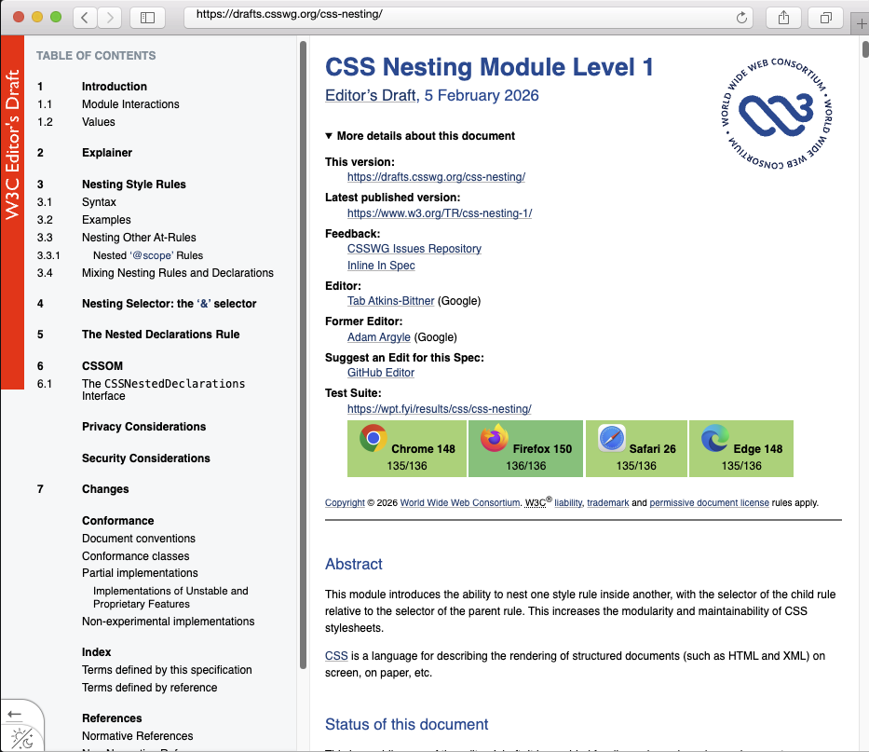This screenshot has width=869, height=752.
Task: Toggle the browser sidebar panel button
Action: tap(147, 18)
